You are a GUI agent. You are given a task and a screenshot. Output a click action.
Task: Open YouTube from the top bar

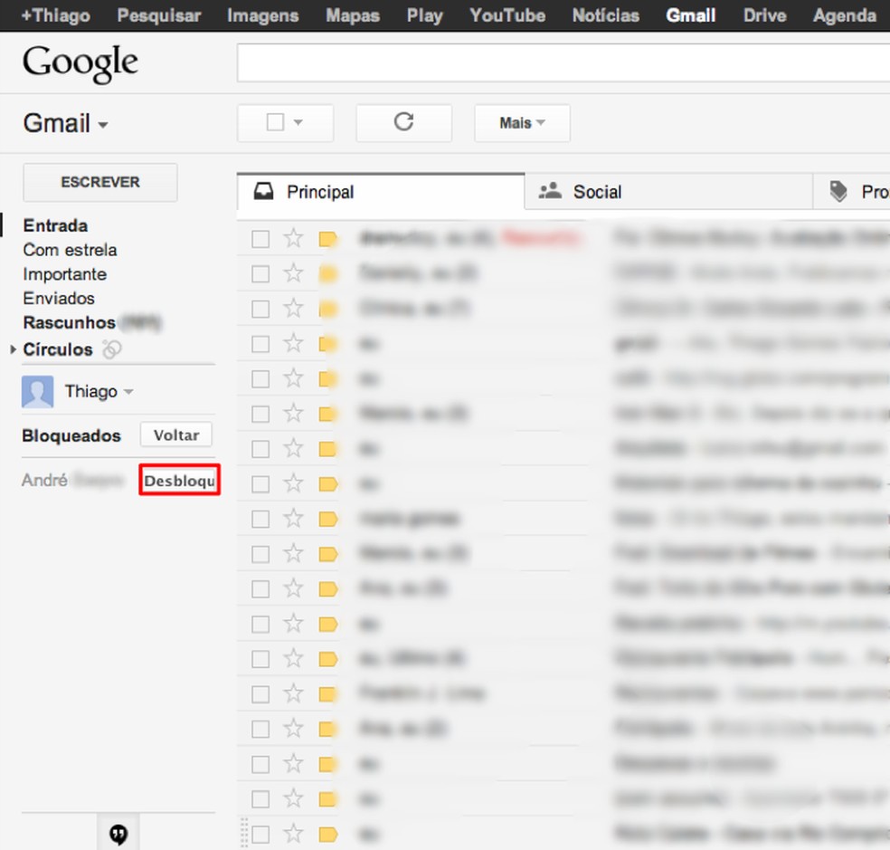click(x=507, y=15)
